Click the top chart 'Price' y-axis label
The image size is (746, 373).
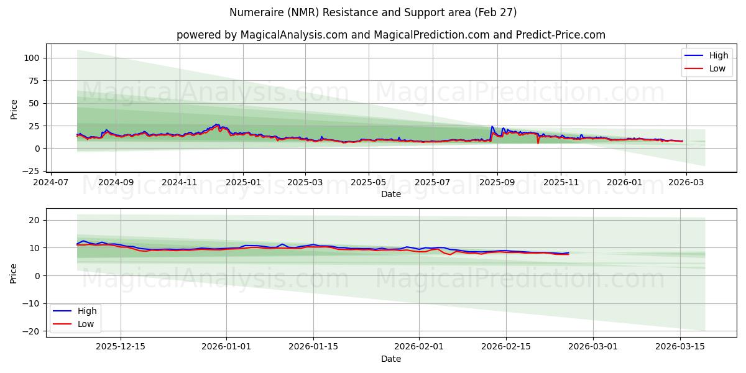click(x=14, y=109)
